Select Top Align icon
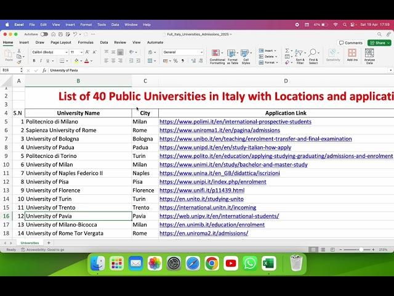394x296 pixels. [107, 52]
